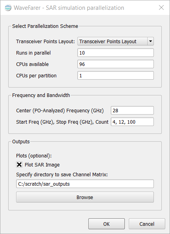Image resolution: width=170 pixels, height=234 pixels.
Task: Click the 'Plots (optional):' text
Action: pyautogui.click(x=34, y=155)
